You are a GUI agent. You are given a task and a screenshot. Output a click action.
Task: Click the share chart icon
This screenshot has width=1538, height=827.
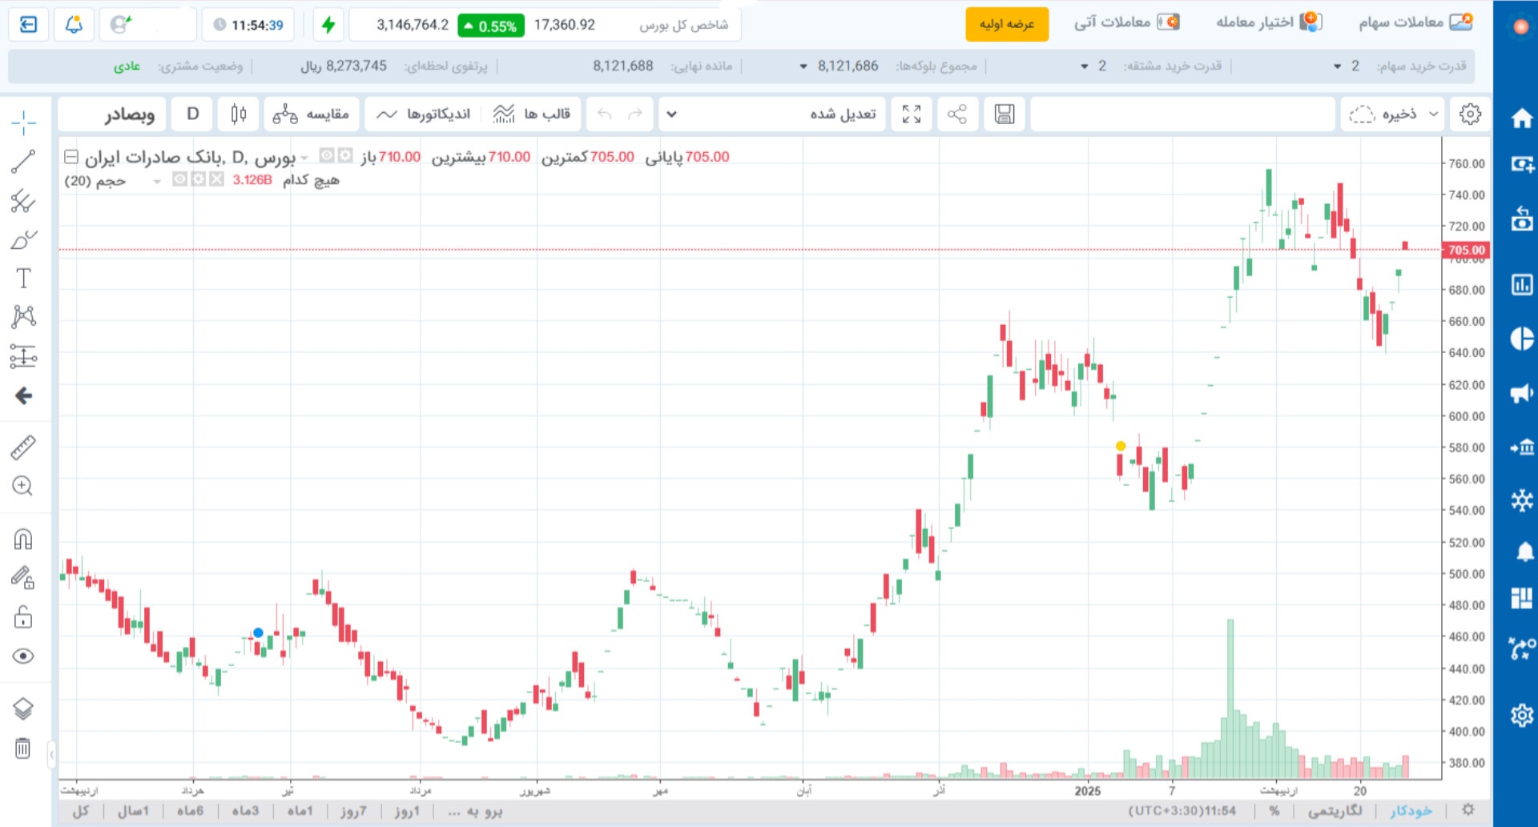(x=956, y=114)
